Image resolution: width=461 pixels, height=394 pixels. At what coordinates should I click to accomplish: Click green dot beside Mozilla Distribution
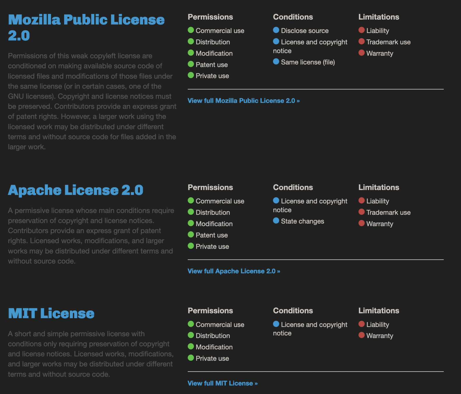pyautogui.click(x=191, y=41)
